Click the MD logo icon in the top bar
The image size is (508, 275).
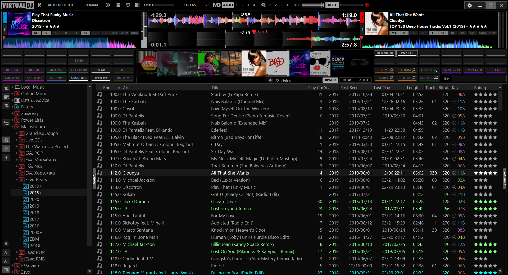click(217, 5)
